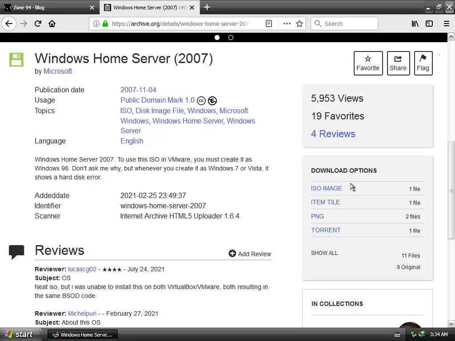Open the Windows Home Server topic link
Screen dimensions: 455x341
(x=188, y=121)
